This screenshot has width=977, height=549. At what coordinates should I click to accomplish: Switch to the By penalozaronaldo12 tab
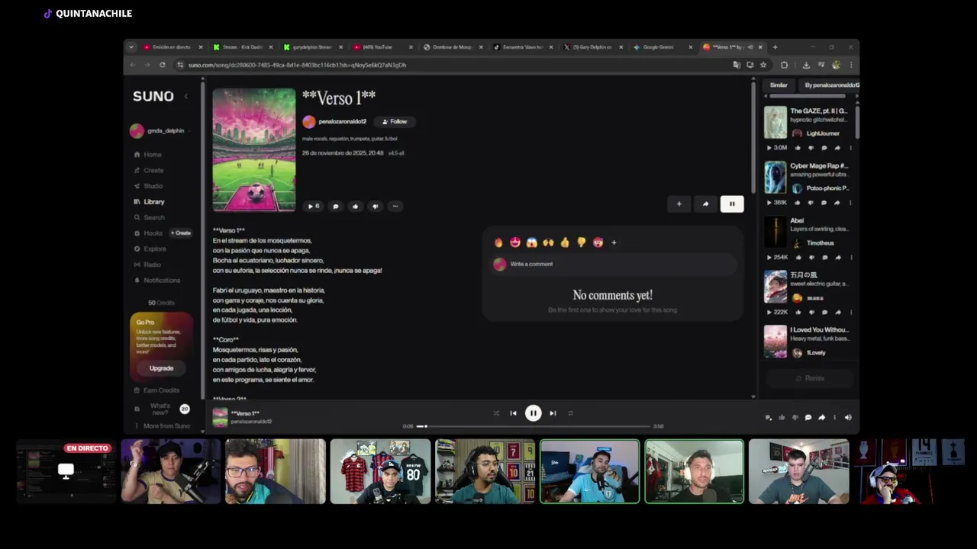point(830,85)
